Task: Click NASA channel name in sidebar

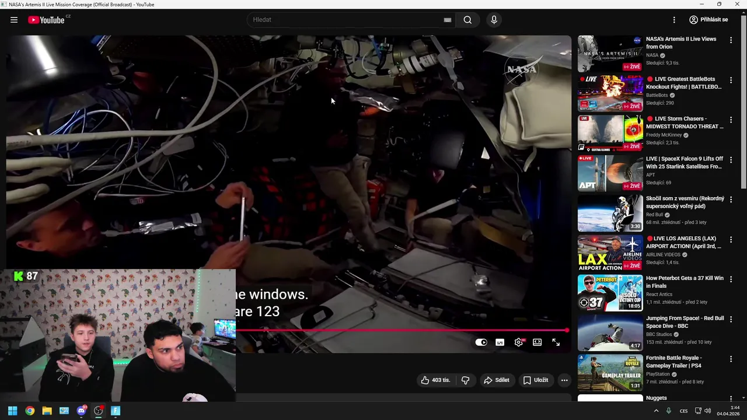Action: 652,55
